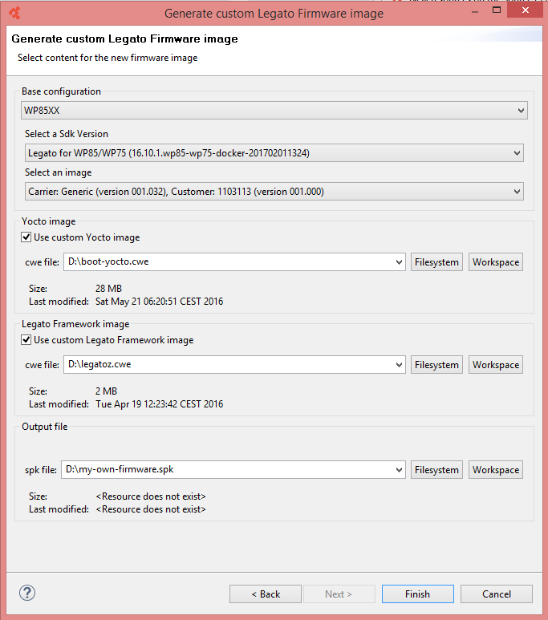Expand the legatoz.cwe file dropdown arrow
The width and height of the screenshot is (548, 620).
[399, 365]
